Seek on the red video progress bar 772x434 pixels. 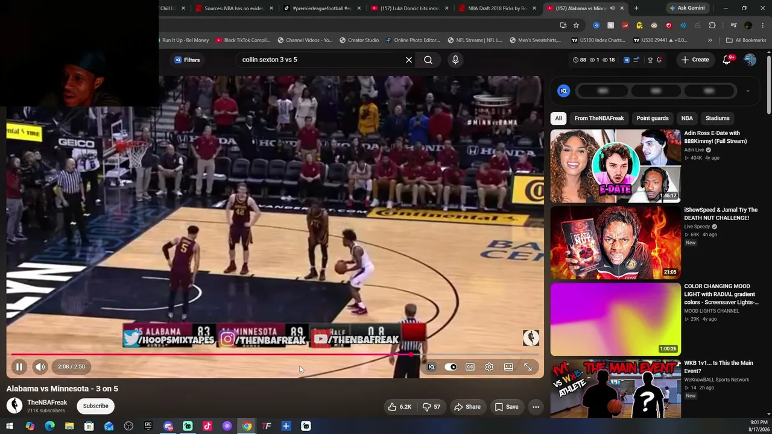274,354
